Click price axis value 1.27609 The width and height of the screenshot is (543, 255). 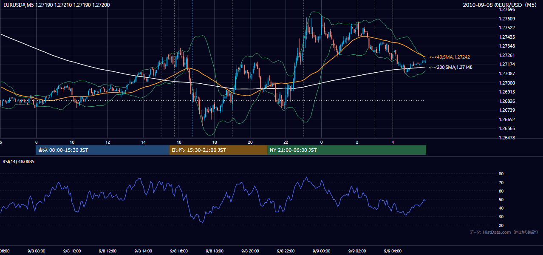506,19
